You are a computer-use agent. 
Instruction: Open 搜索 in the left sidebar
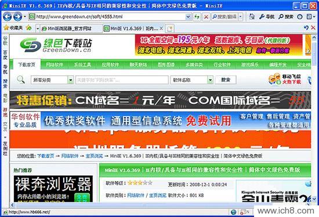pos(5,84)
